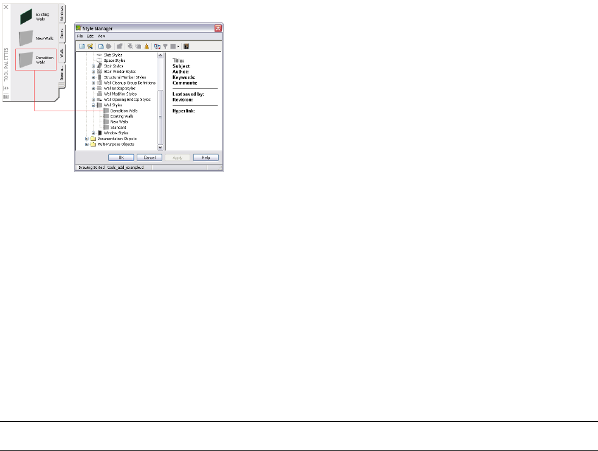Screen dimensions: 598x451
Task: Click the stacked hidden tabs below Demo tab
Action: coord(62,85)
